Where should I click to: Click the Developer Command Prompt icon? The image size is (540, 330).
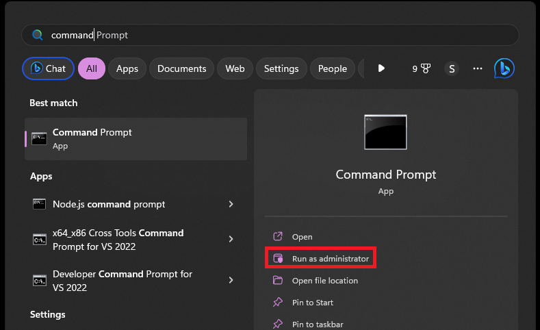point(40,280)
